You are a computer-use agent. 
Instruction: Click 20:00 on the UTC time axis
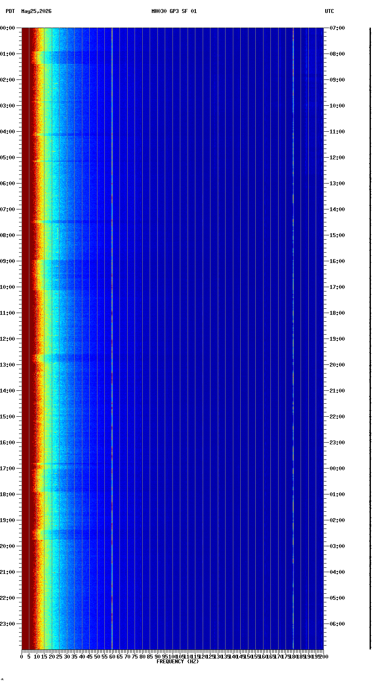(x=337, y=365)
